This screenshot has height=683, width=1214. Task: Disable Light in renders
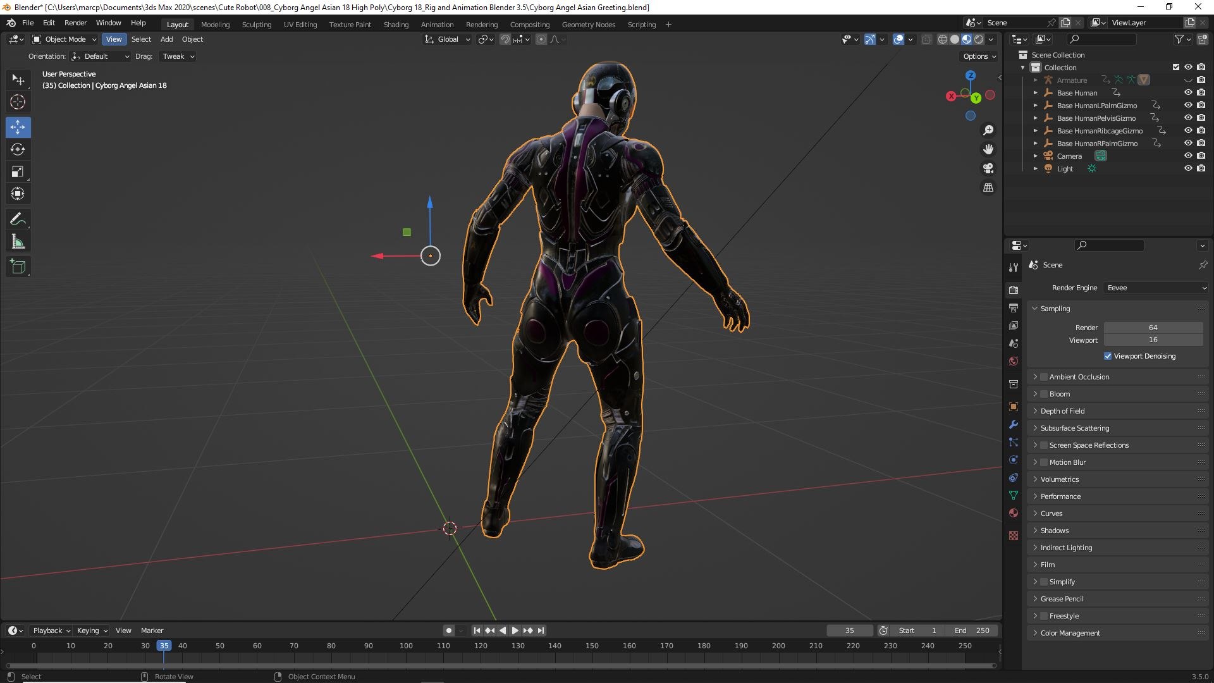pyautogui.click(x=1201, y=168)
